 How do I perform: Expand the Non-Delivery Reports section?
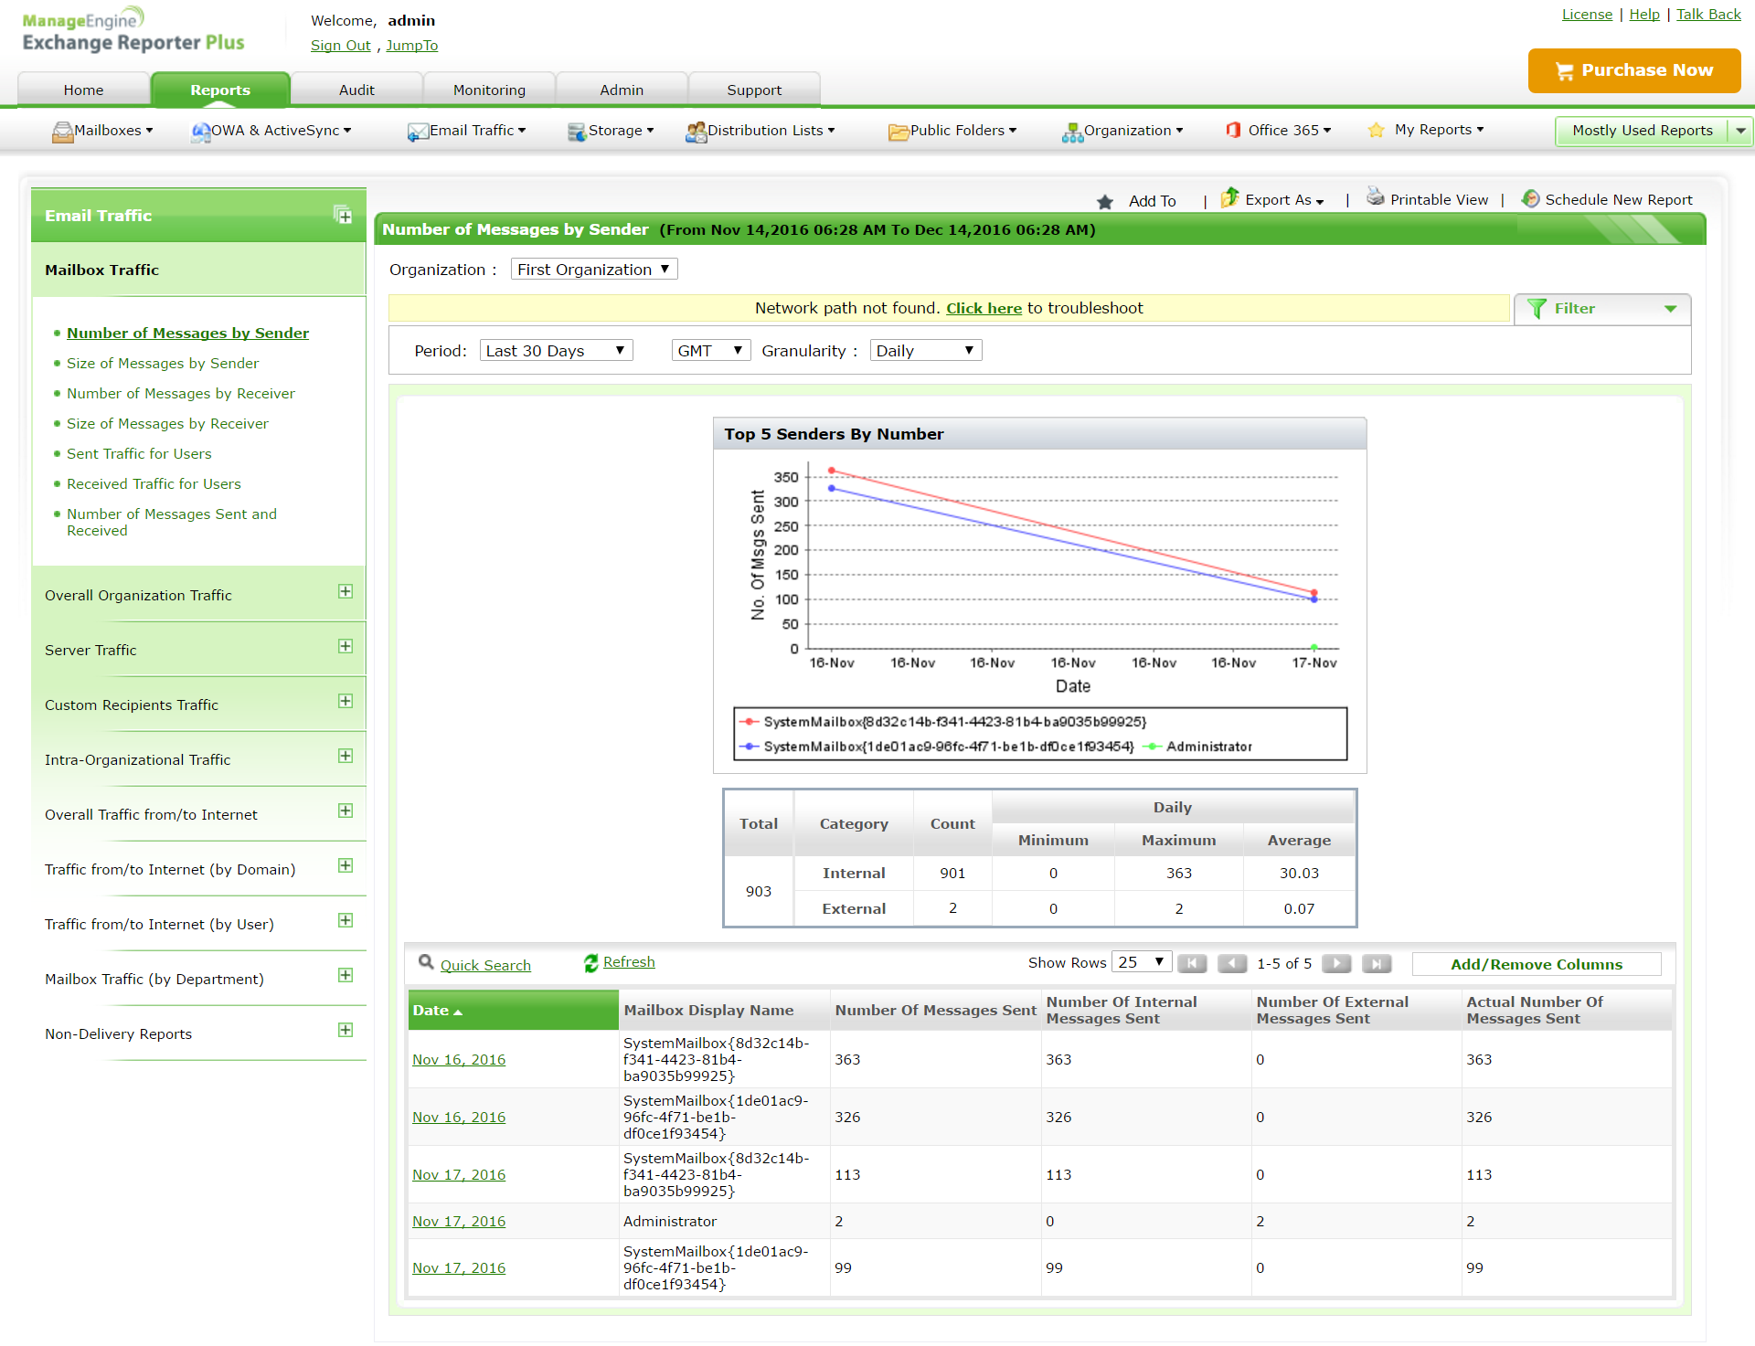click(x=346, y=1031)
